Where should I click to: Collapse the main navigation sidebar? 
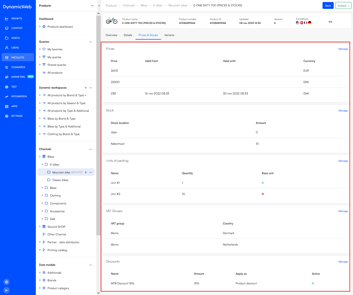pyautogui.click(x=7, y=290)
